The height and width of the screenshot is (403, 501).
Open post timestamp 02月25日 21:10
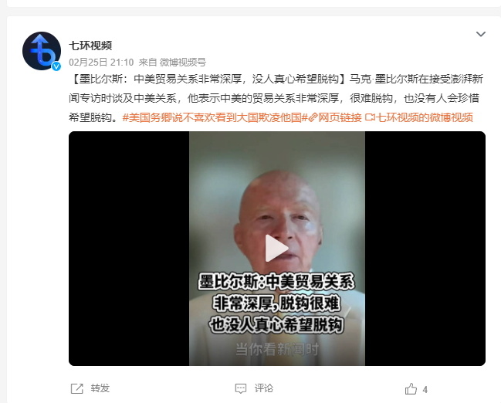(101, 62)
